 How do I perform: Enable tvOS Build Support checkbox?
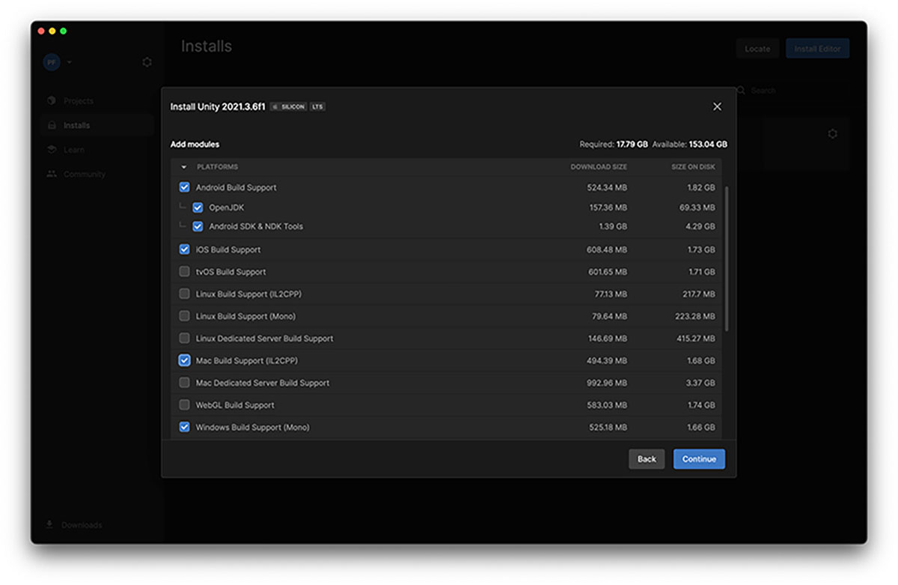click(x=185, y=272)
